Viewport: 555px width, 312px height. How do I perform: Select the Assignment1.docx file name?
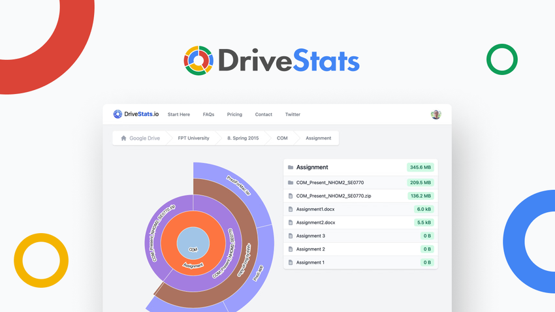[x=315, y=210]
